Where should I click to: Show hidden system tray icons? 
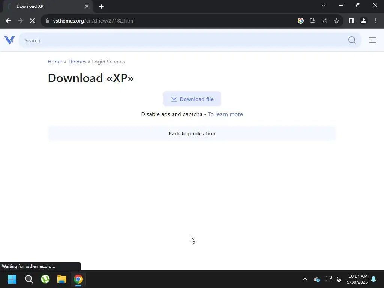304,279
